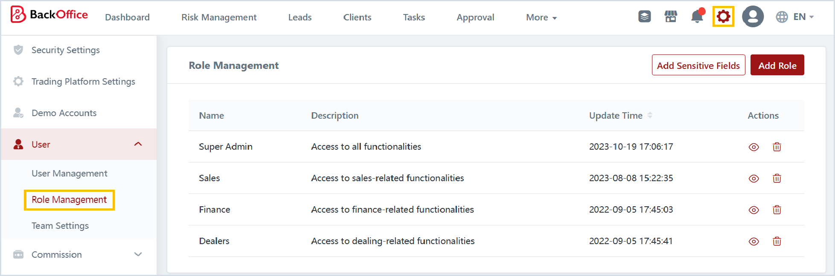View the Sales role via eye icon
Image resolution: width=835 pixels, height=276 pixels.
pyautogui.click(x=754, y=178)
